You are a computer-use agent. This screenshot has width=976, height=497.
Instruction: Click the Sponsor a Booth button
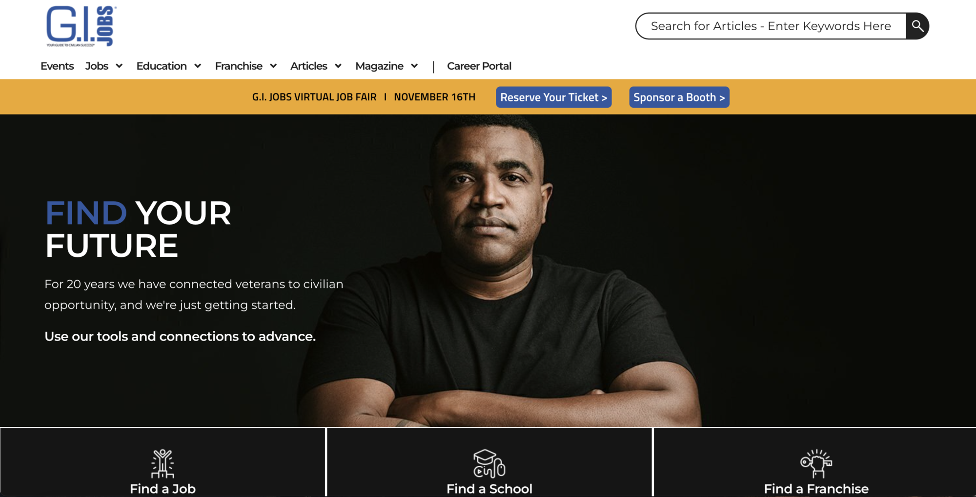point(679,97)
